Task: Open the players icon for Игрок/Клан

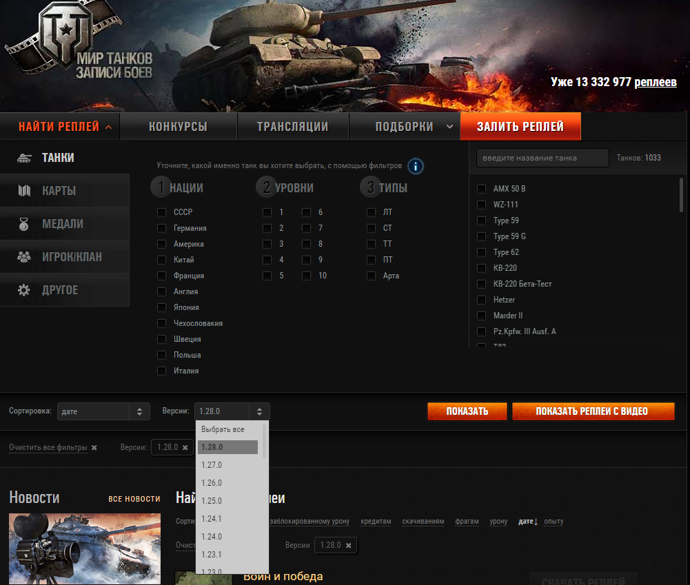Action: [x=25, y=257]
